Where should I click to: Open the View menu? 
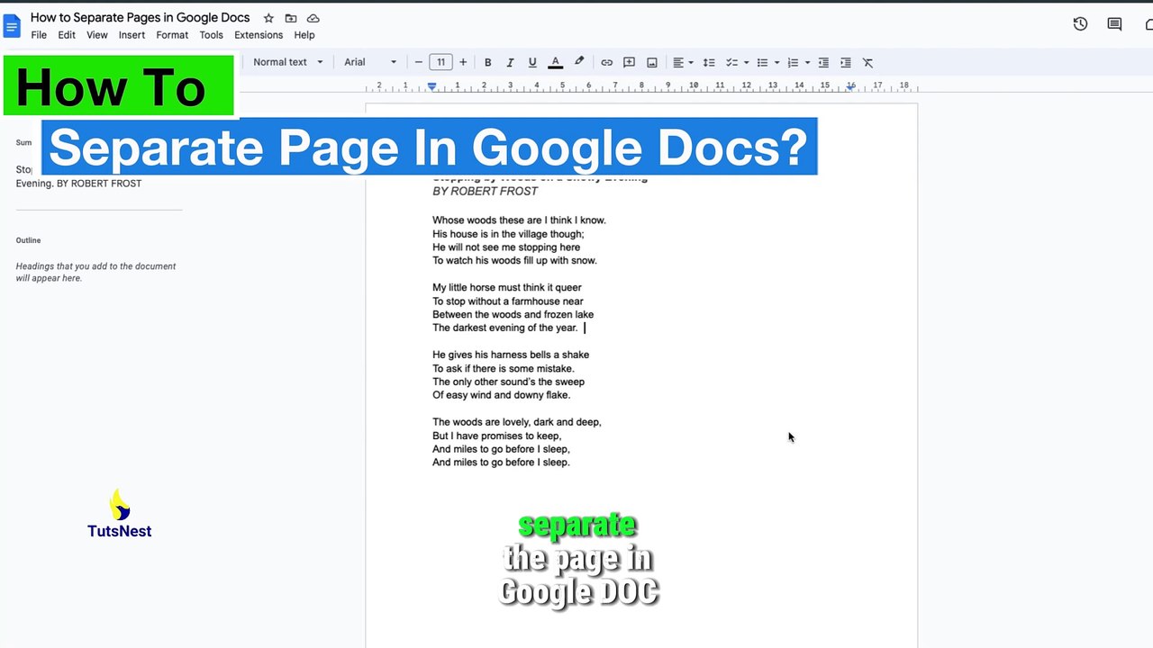coord(97,35)
